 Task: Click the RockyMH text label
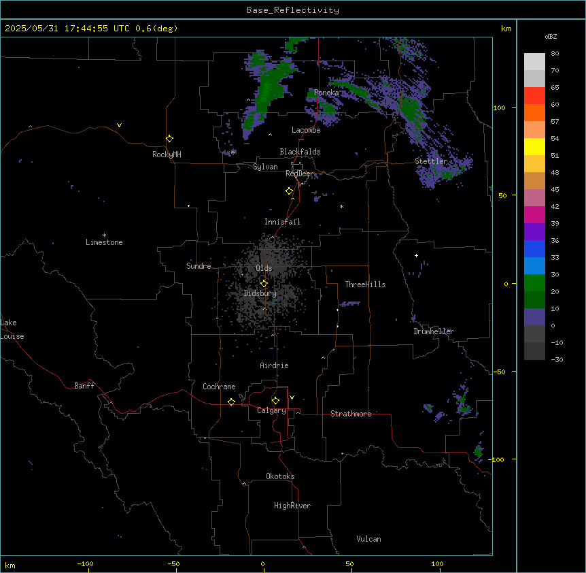[x=167, y=154]
